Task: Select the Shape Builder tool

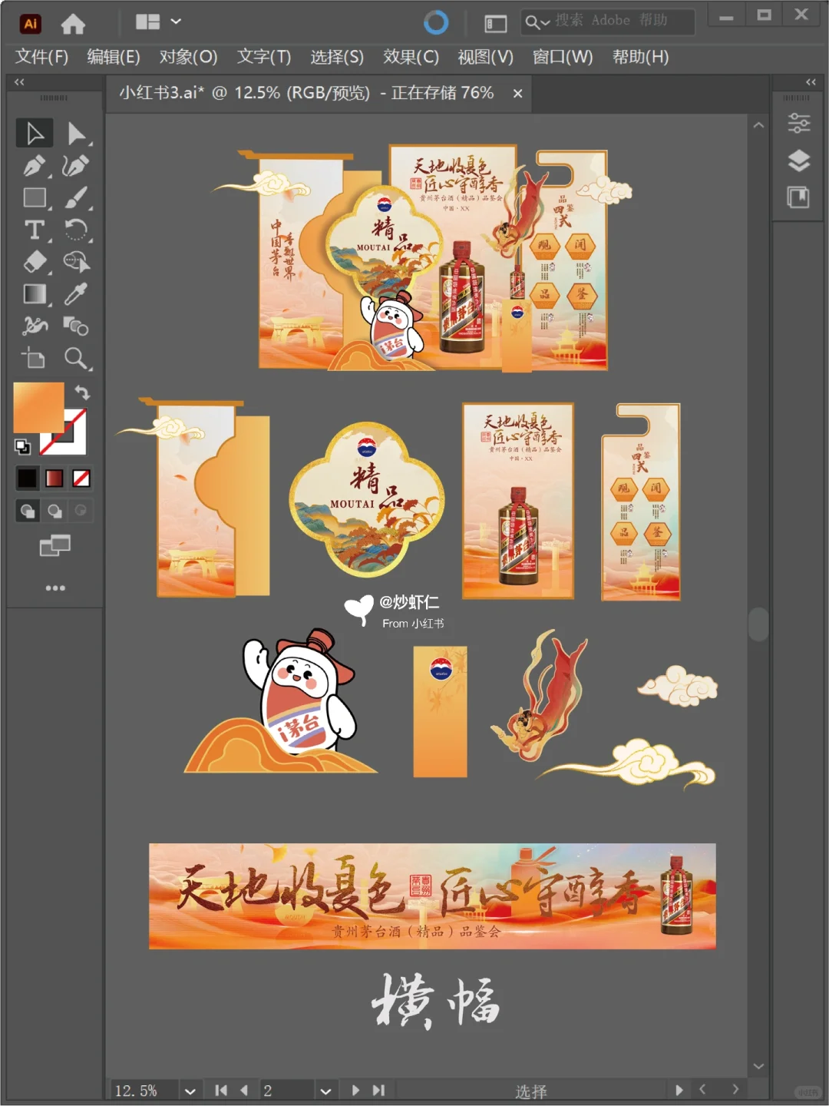Action: (x=76, y=262)
